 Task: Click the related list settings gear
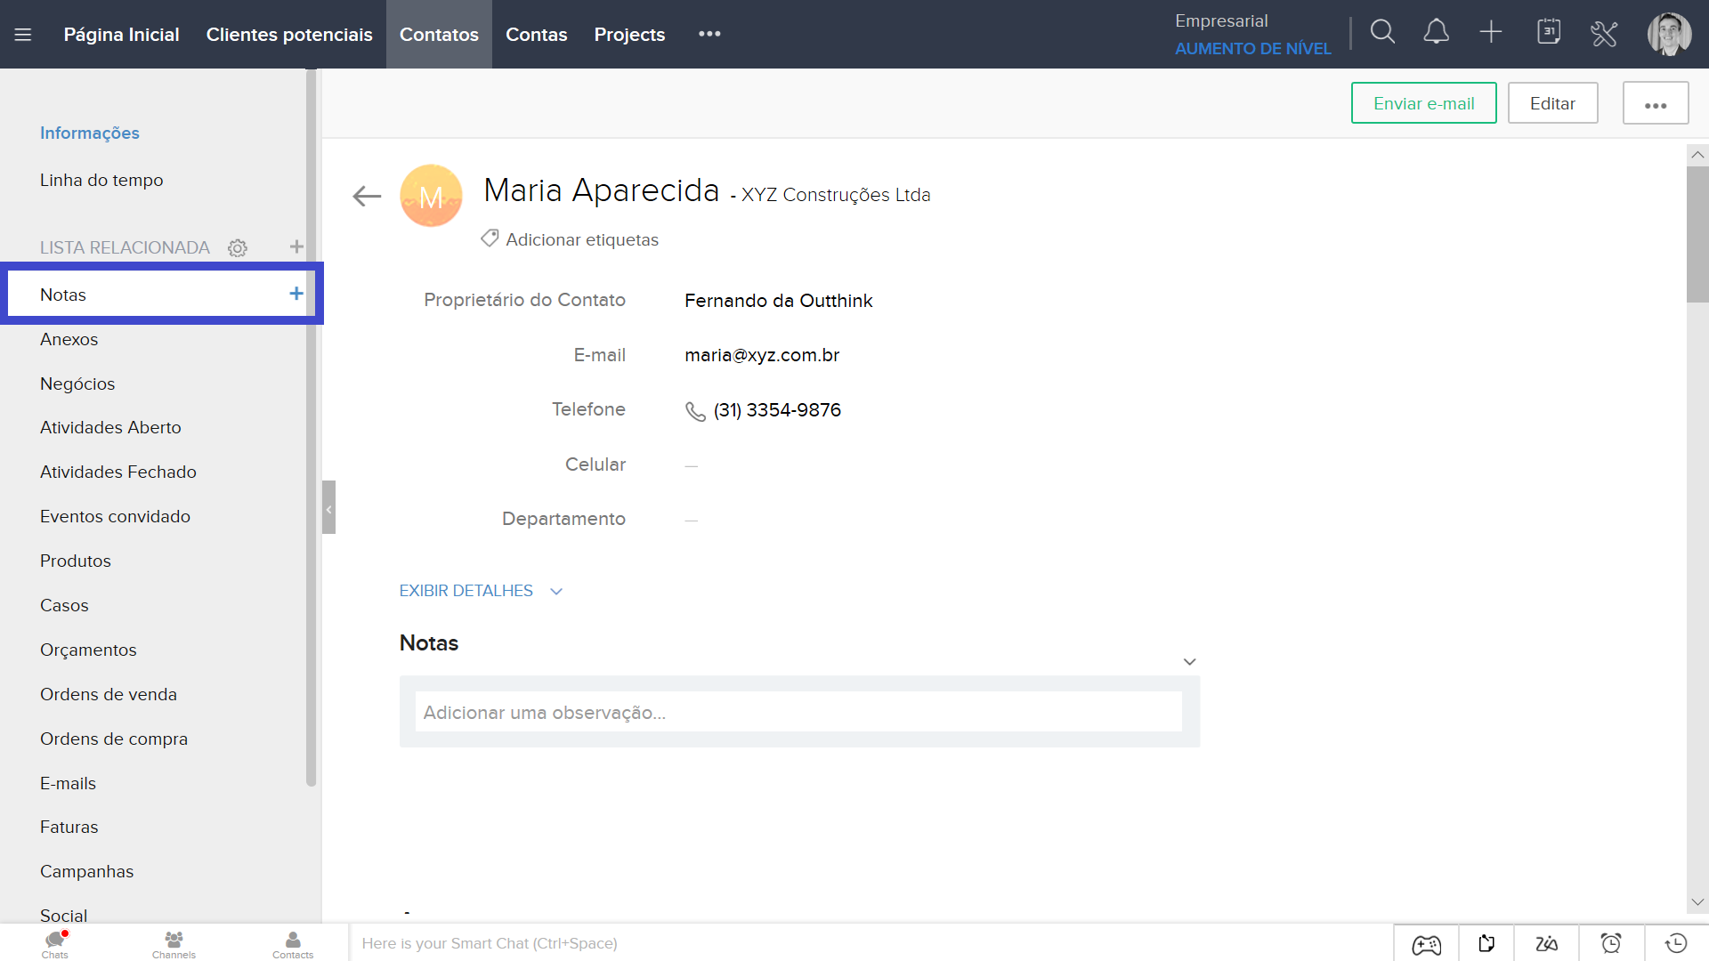pos(238,248)
